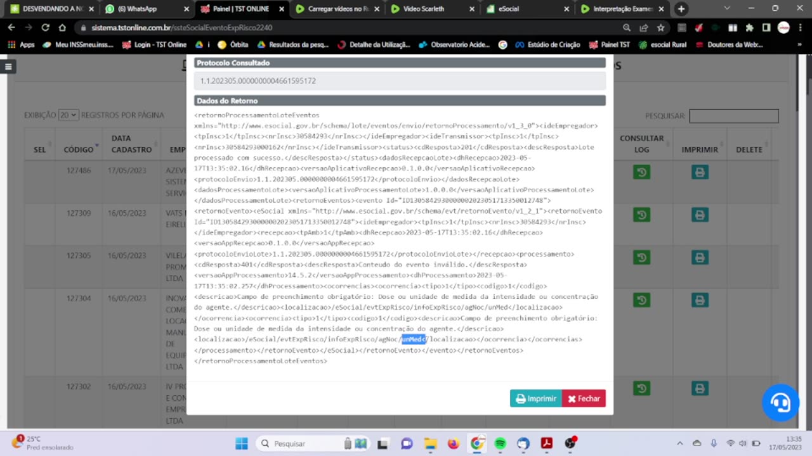This screenshot has height=456, width=812.
Task: Bookmark this page with star icon
Action: coord(660,28)
